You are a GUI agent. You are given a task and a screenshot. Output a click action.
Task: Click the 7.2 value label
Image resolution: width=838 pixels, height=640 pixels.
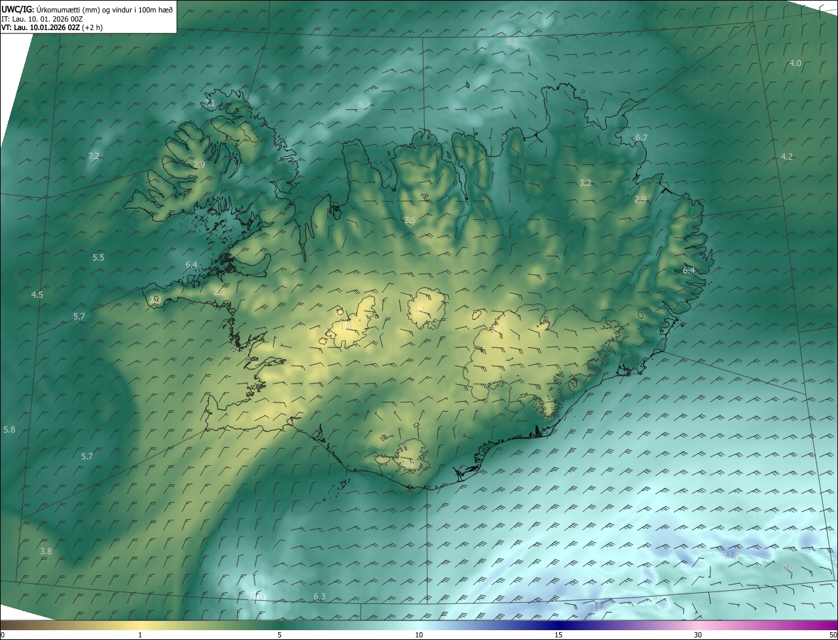pyautogui.click(x=94, y=156)
